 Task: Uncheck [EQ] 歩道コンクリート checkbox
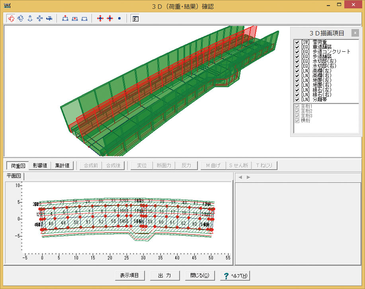point(297,52)
